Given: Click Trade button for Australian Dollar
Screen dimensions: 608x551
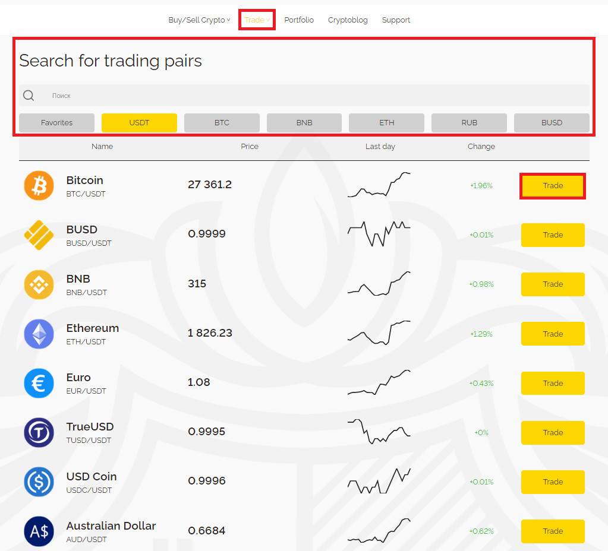Looking at the screenshot, I should 553,531.
